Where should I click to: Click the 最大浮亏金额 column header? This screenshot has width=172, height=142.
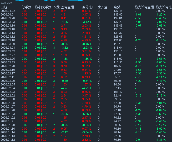pos(143,7)
